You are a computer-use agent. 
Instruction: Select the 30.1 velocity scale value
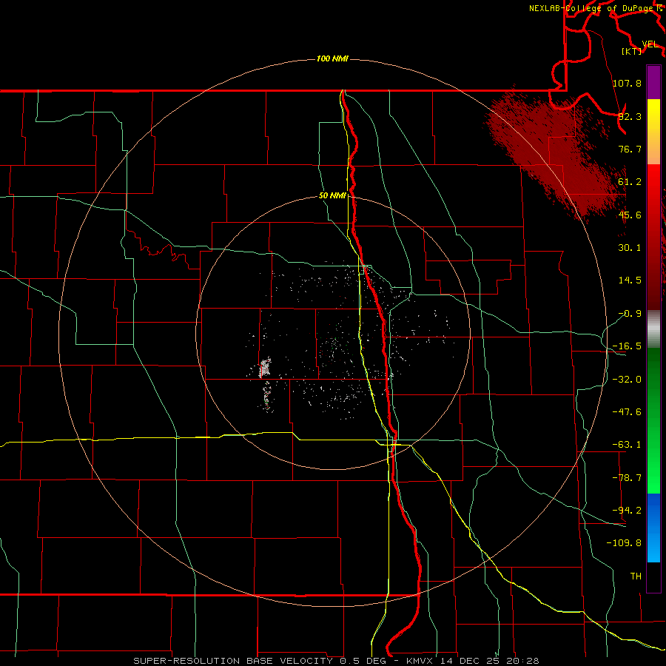tap(630, 248)
